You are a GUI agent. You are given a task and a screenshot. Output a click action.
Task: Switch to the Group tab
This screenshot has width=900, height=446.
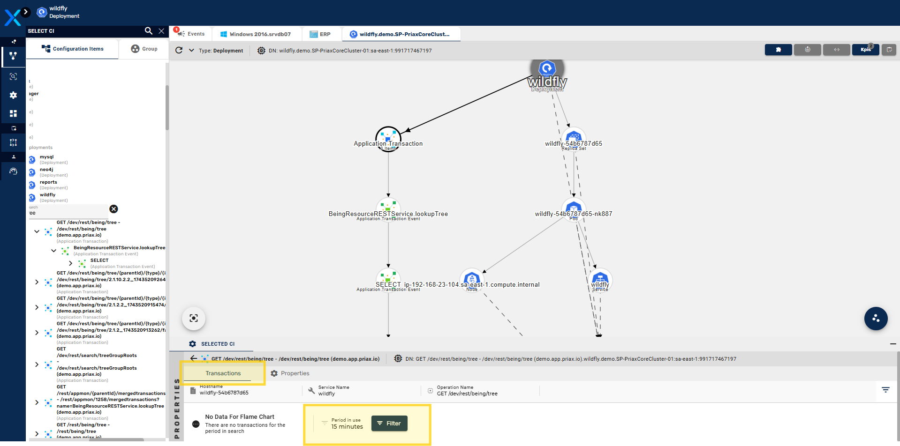pyautogui.click(x=144, y=49)
